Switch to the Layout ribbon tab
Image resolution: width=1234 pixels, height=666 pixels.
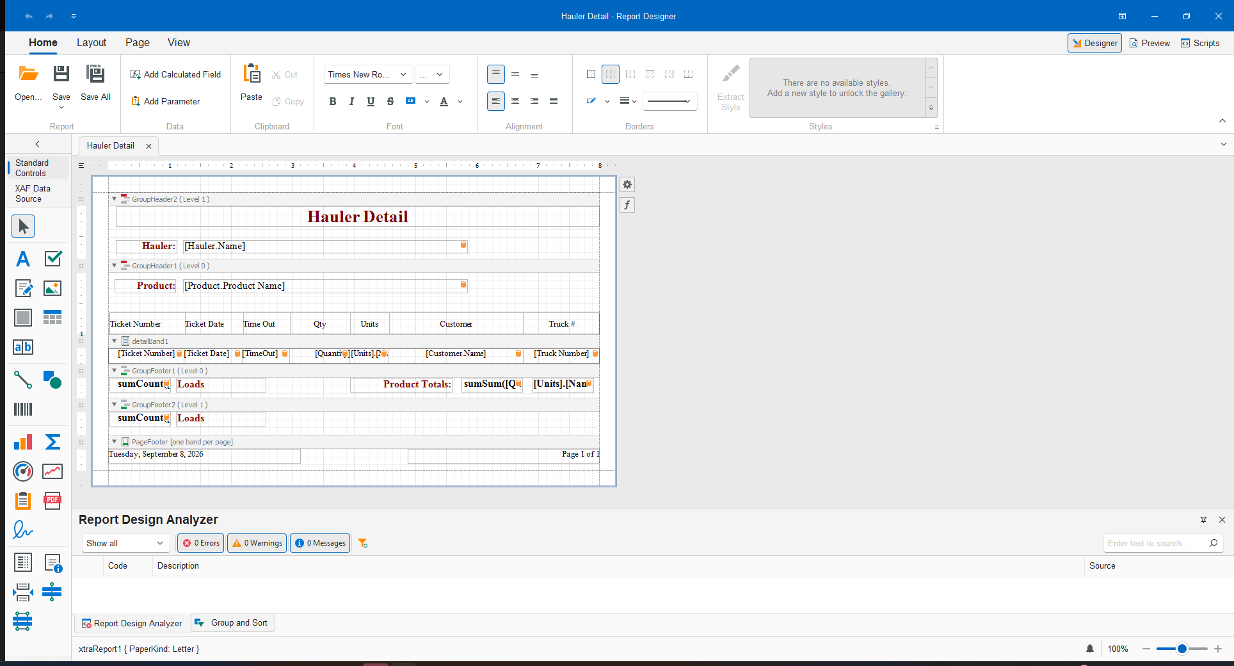click(x=92, y=42)
